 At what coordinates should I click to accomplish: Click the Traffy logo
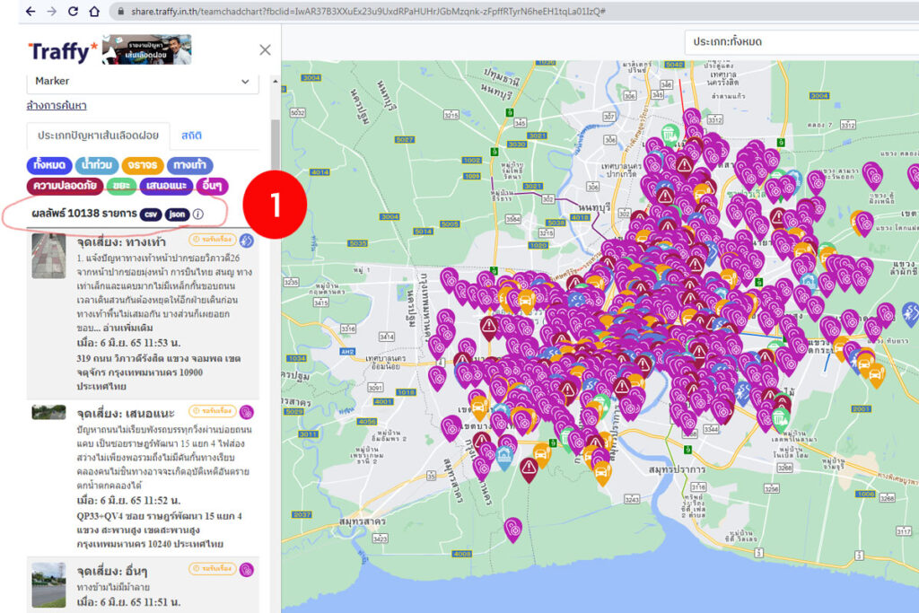[x=63, y=51]
